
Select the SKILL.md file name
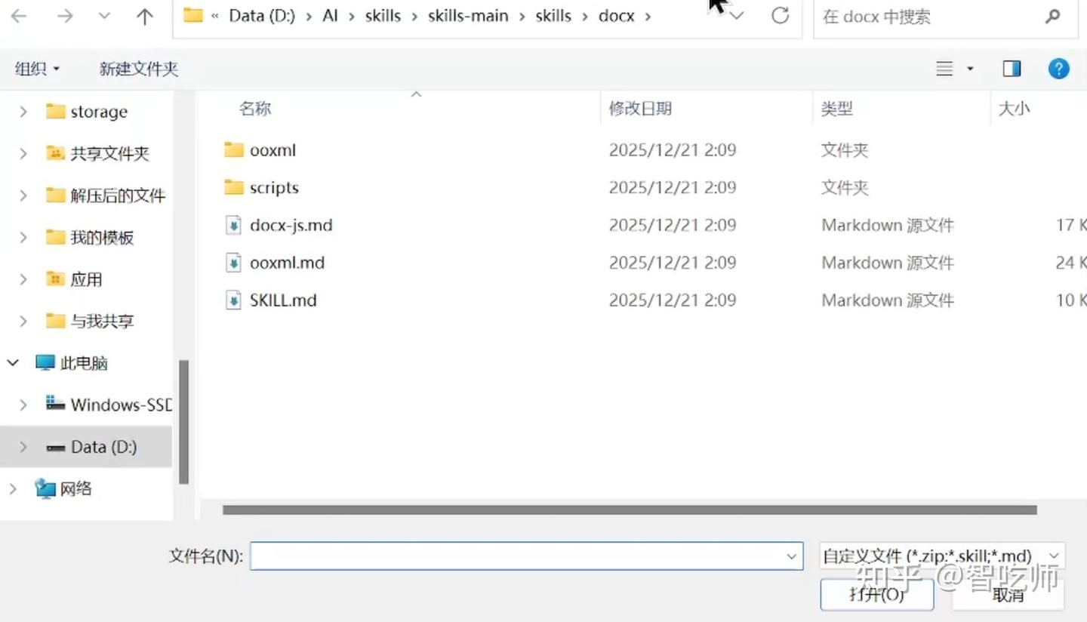click(x=283, y=300)
